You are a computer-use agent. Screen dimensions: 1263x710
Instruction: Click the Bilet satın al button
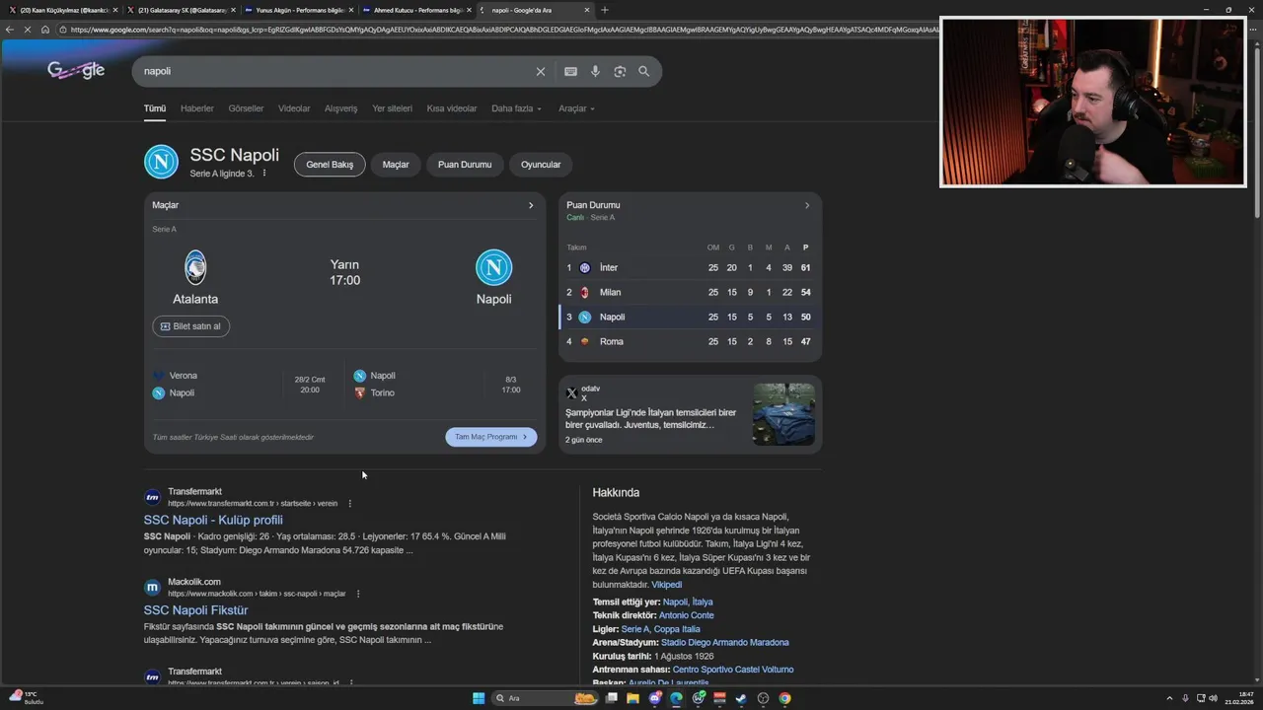(x=190, y=326)
